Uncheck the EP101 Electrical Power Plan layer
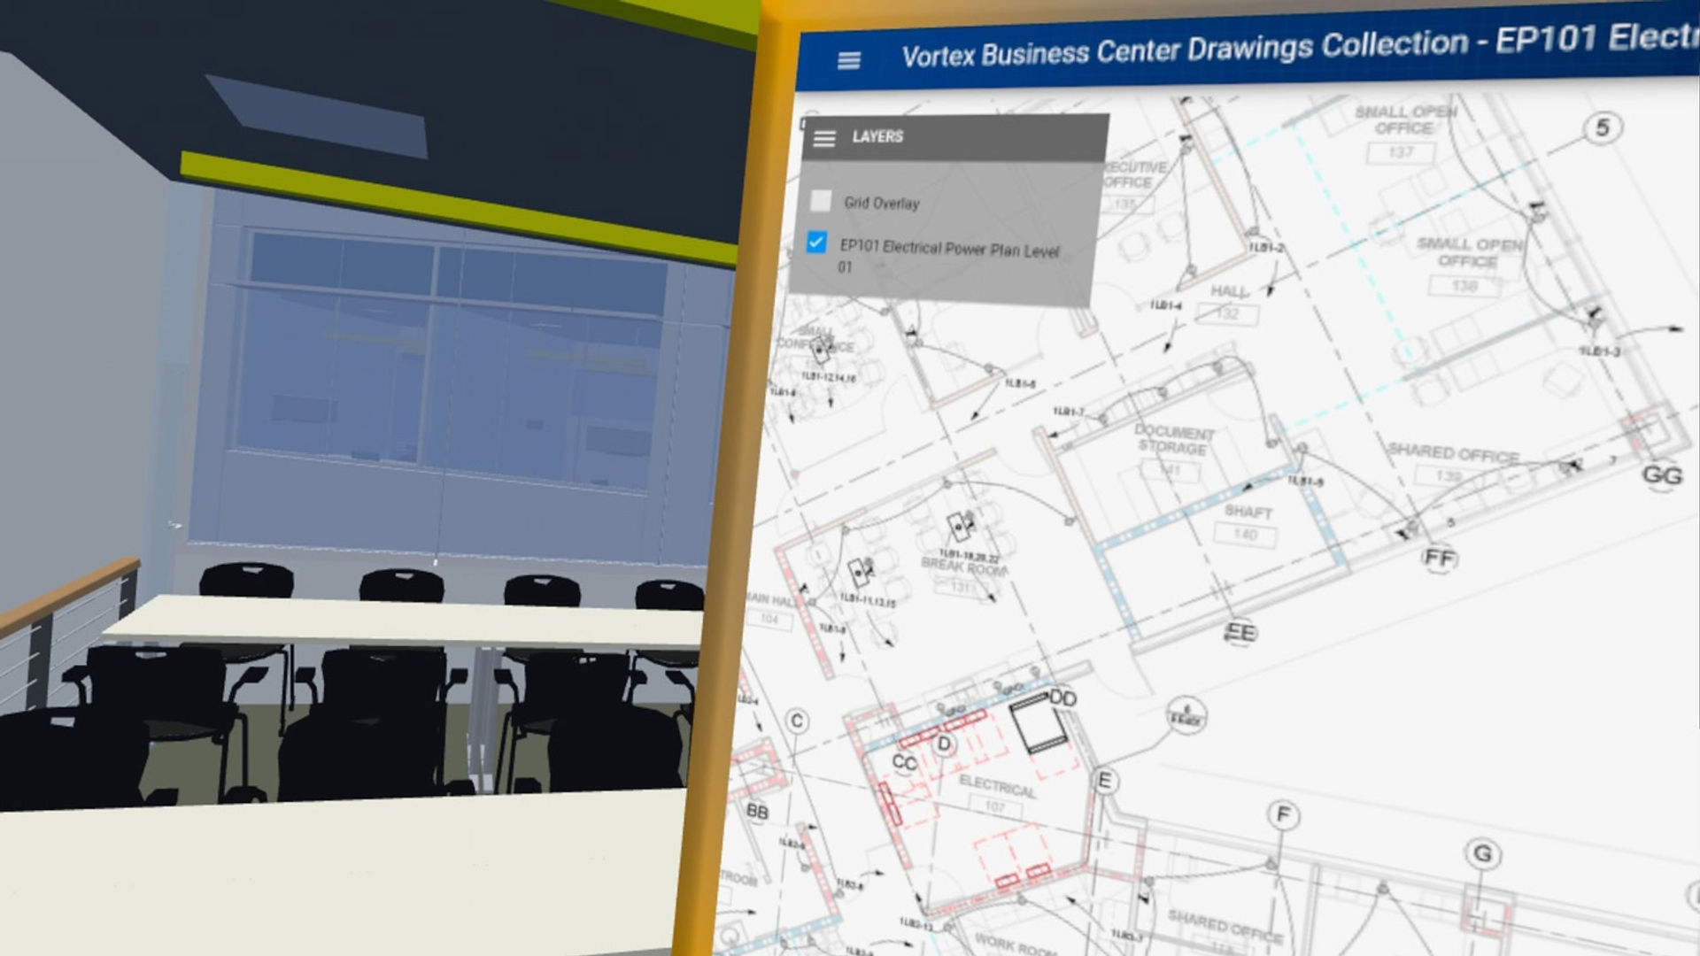This screenshot has height=956, width=1700. point(816,243)
